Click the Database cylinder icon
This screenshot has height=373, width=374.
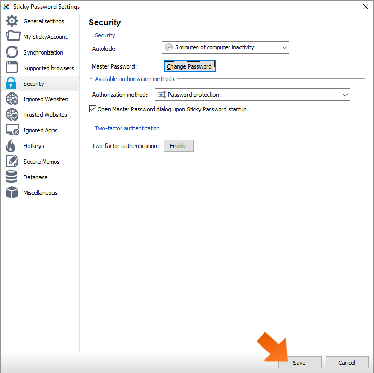click(11, 177)
